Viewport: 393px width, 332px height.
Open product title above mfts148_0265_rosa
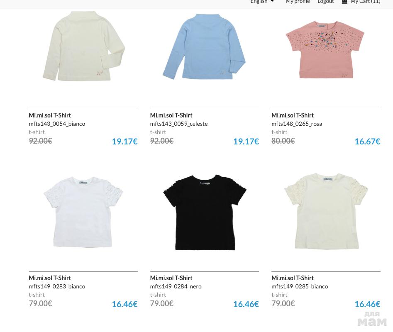[x=293, y=115]
